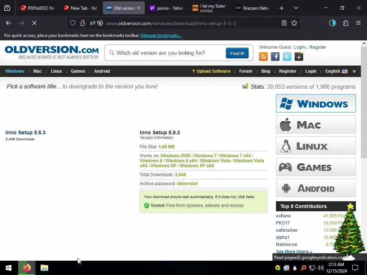
Task: Open Manage bookmarks link
Action: coord(161,35)
